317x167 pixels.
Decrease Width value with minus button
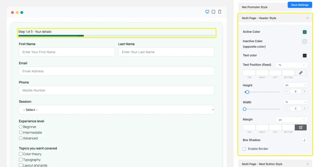click(287, 109)
